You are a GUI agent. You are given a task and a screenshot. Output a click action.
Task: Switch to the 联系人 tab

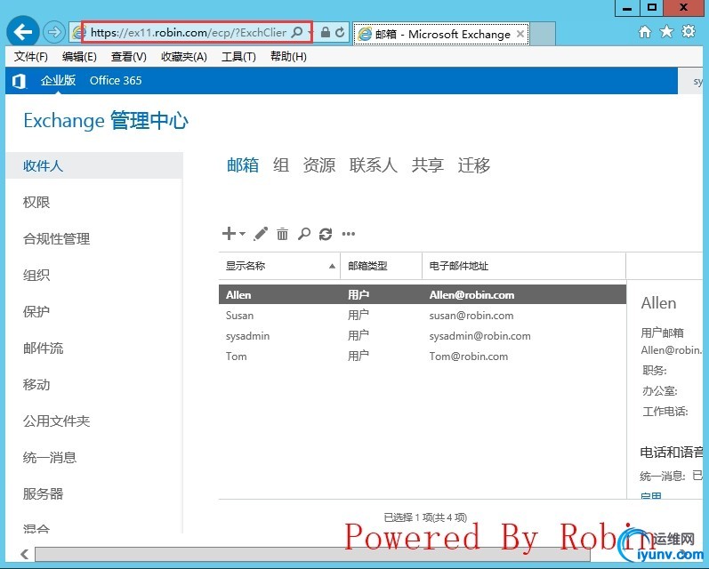pyautogui.click(x=373, y=165)
